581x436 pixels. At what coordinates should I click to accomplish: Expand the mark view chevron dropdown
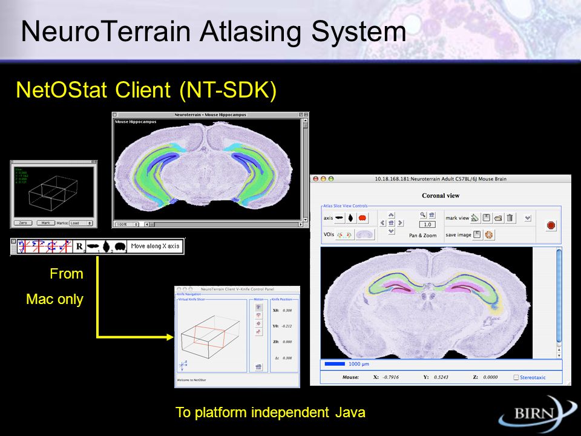point(528,218)
